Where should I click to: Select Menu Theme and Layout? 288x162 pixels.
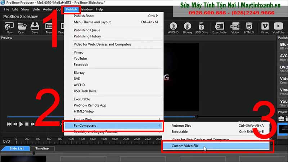pos(114,22)
